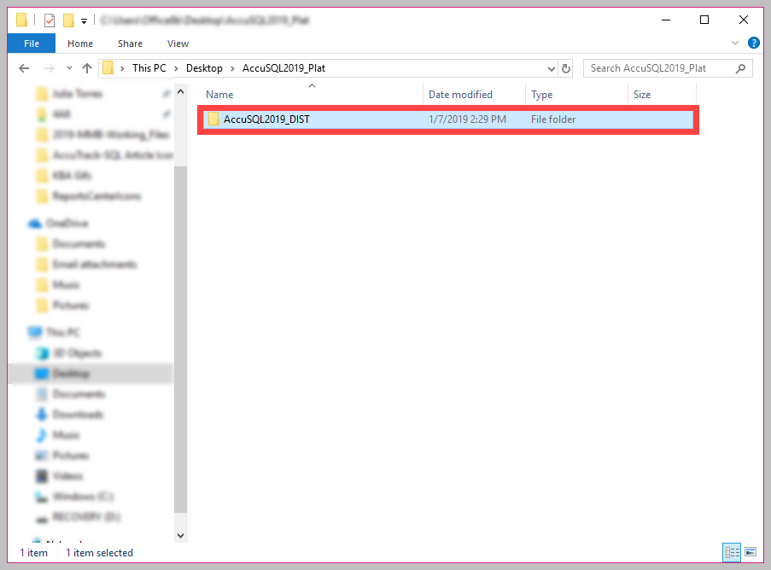
Task: Open the Share ribbon tab
Action: [x=130, y=44]
